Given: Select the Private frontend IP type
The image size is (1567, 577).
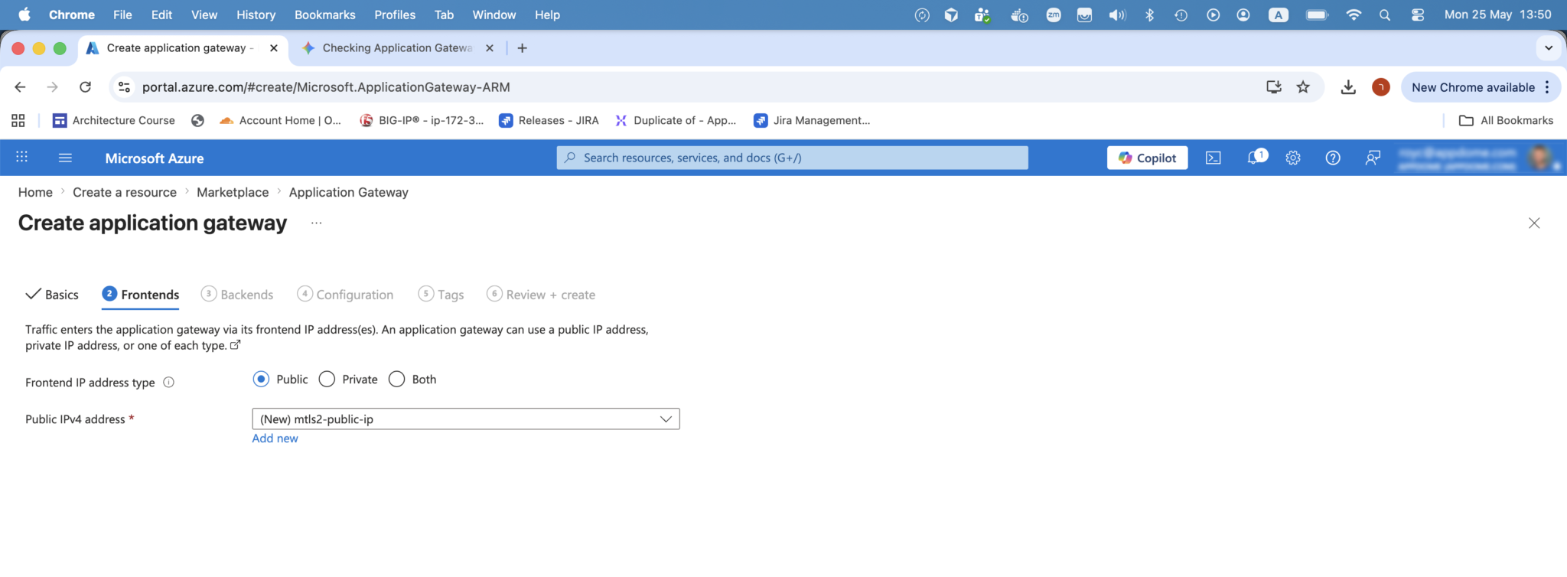Looking at the screenshot, I should click(327, 380).
